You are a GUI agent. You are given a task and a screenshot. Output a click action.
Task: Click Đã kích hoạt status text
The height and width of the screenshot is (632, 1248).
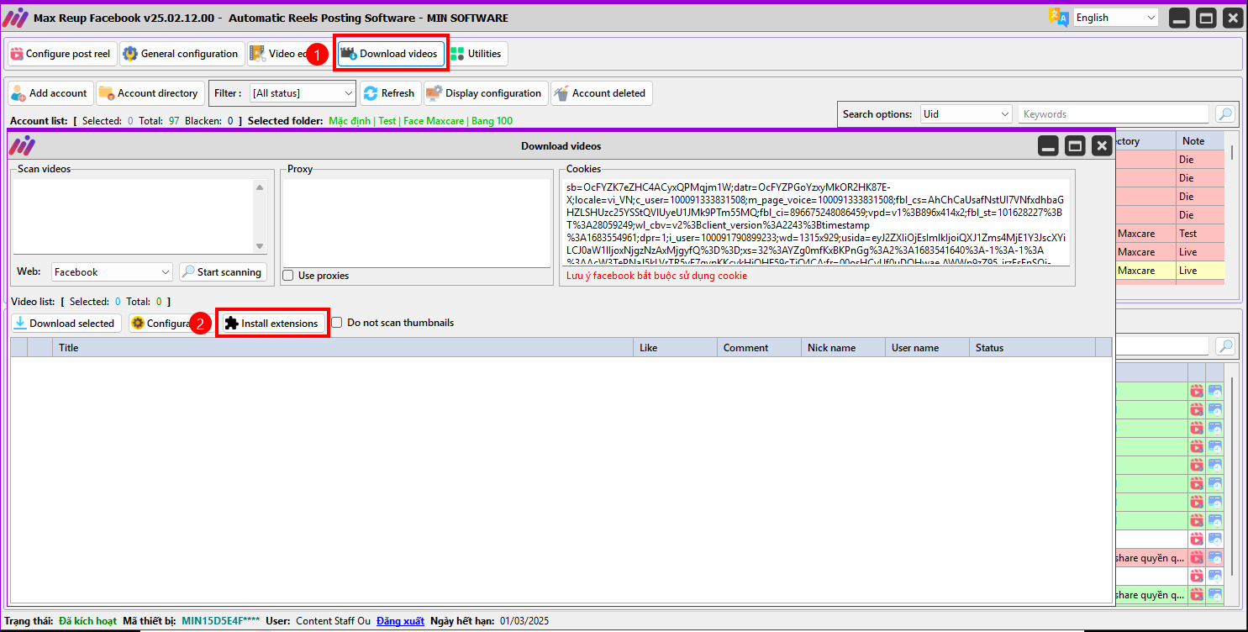pos(87,621)
